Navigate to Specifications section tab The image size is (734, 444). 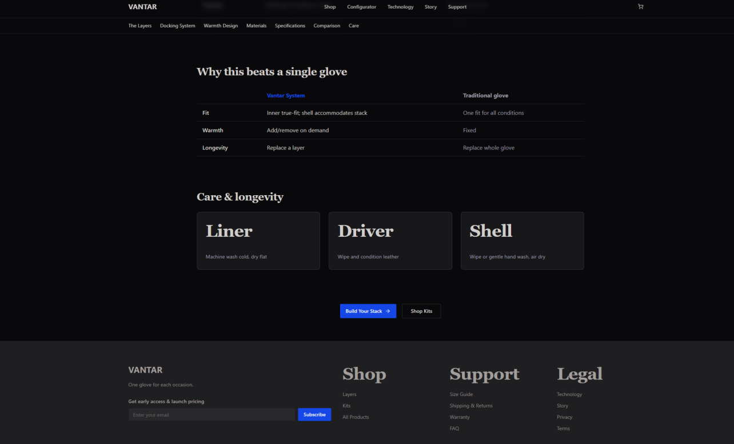[x=290, y=26]
